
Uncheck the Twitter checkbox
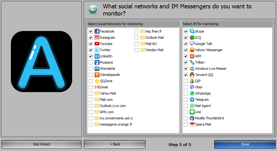(90, 50)
